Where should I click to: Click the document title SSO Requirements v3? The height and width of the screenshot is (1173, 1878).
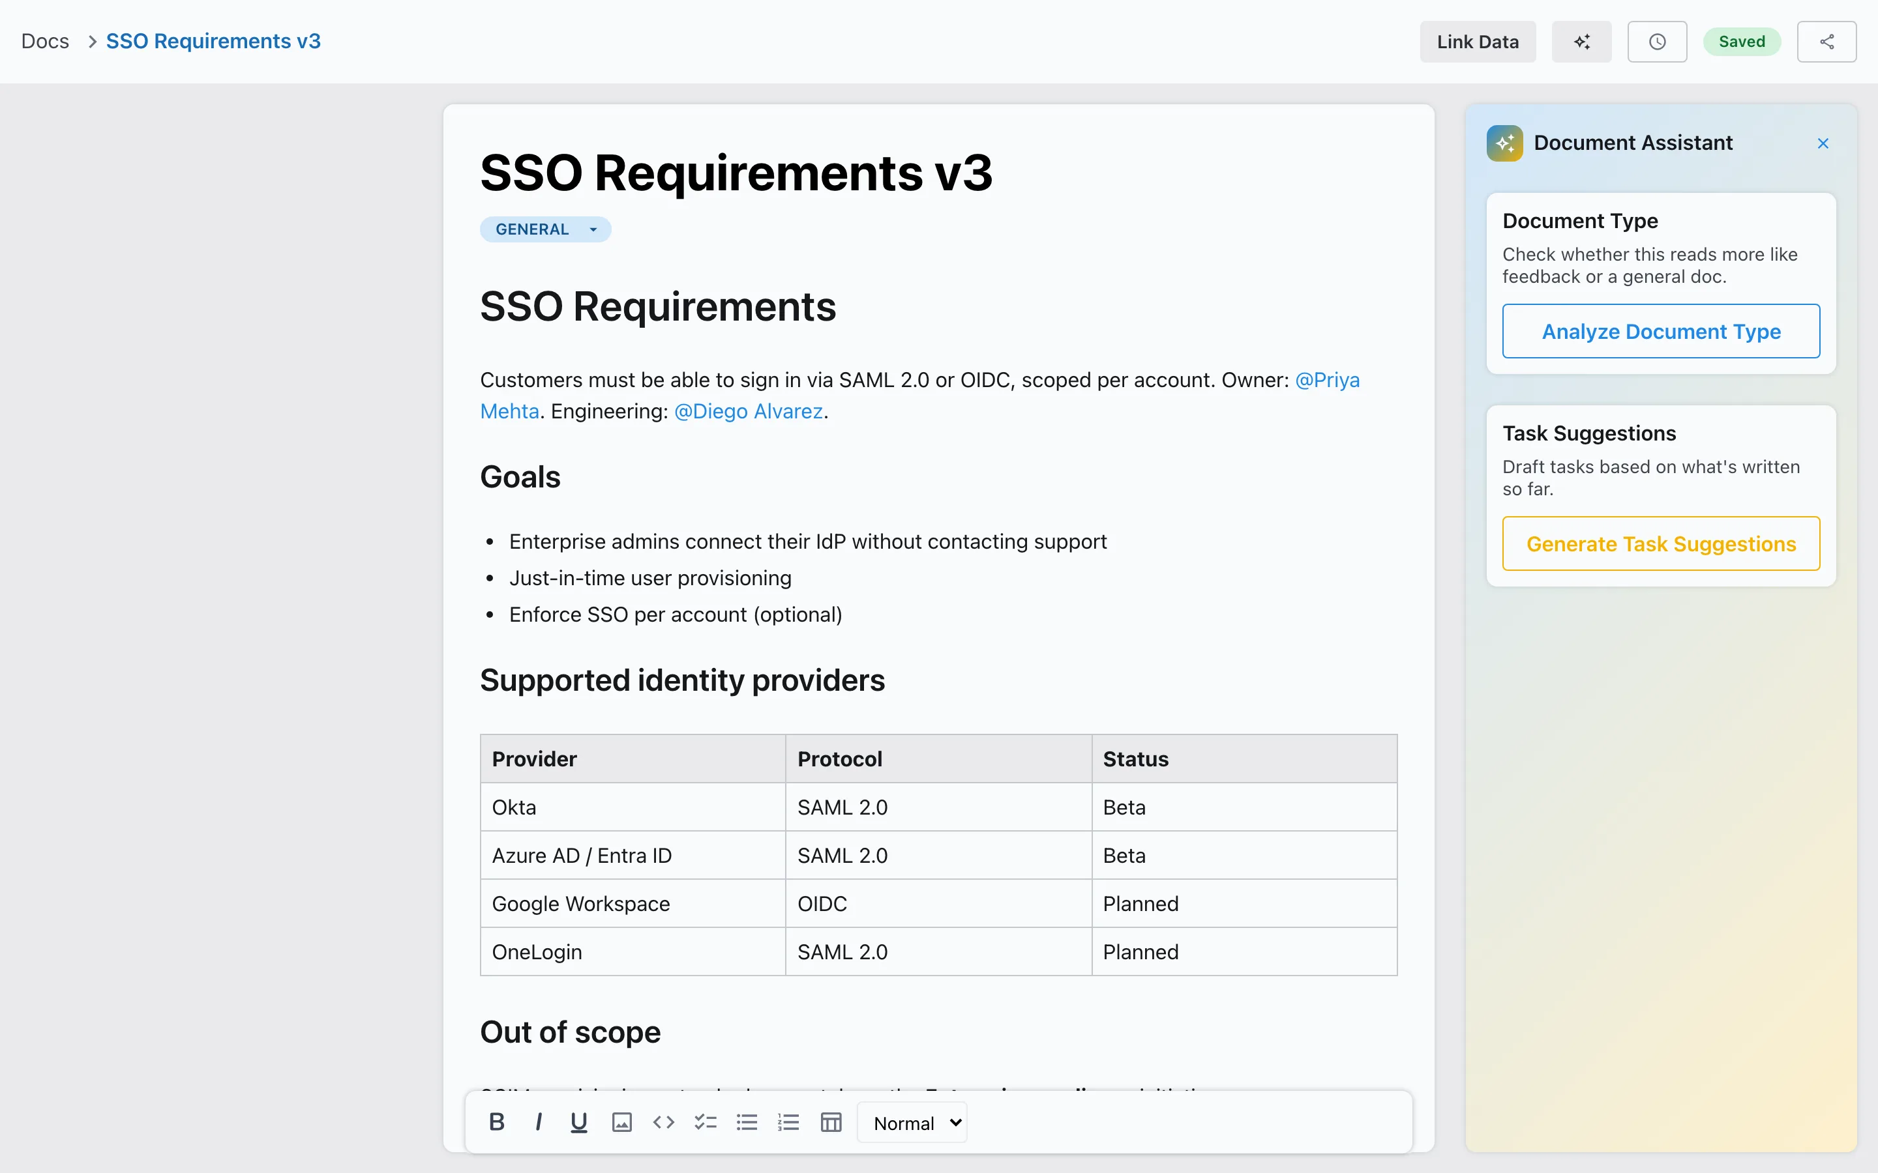point(736,172)
